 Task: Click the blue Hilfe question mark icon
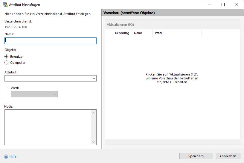[x=6, y=156]
